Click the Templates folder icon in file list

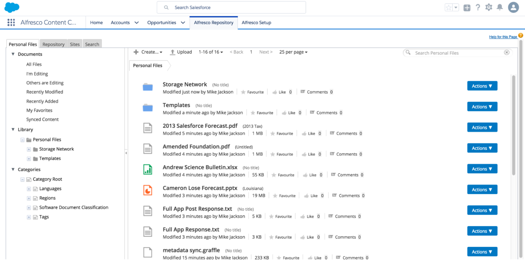(x=148, y=108)
